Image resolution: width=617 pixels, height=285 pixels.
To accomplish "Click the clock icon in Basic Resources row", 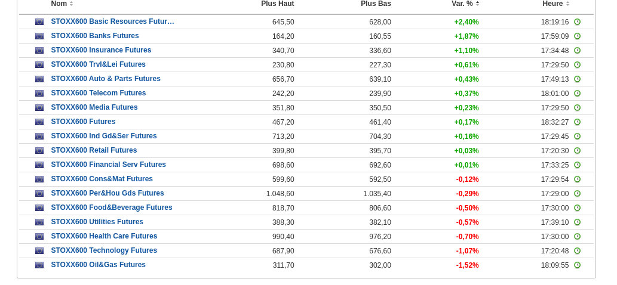I will tap(577, 22).
